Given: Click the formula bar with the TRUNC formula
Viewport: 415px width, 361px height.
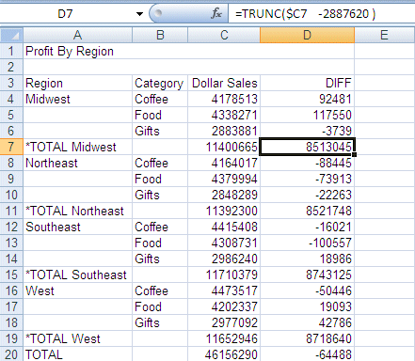Looking at the screenshot, I should [322, 14].
